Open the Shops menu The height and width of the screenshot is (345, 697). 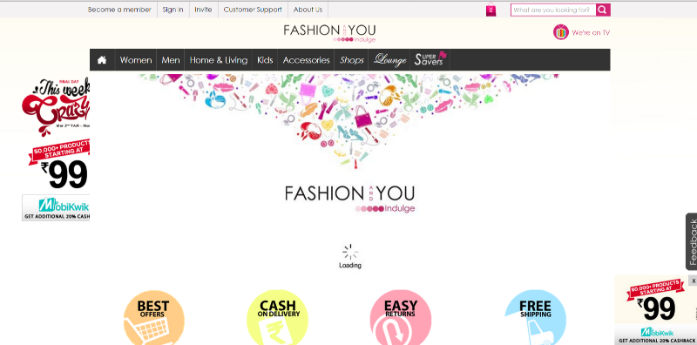pyautogui.click(x=352, y=60)
